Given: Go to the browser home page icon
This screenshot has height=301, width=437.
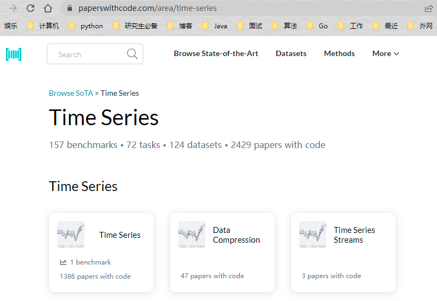Looking at the screenshot, I should pyautogui.click(x=48, y=8).
